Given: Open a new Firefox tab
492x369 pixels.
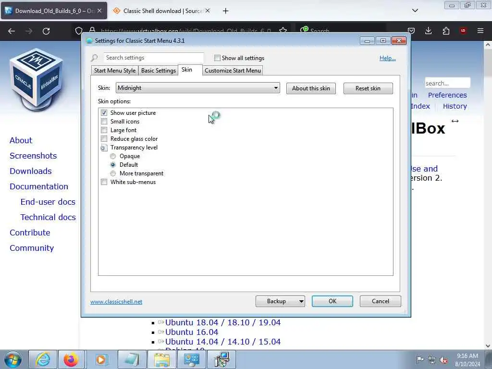Looking at the screenshot, I should coord(225,11).
